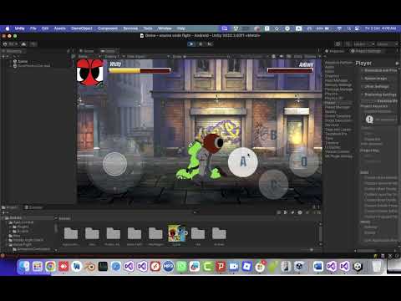Click the red character portrait in game

tap(90, 72)
